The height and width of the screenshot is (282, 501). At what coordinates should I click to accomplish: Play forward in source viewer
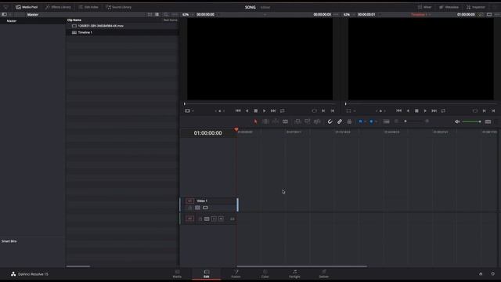click(x=265, y=110)
